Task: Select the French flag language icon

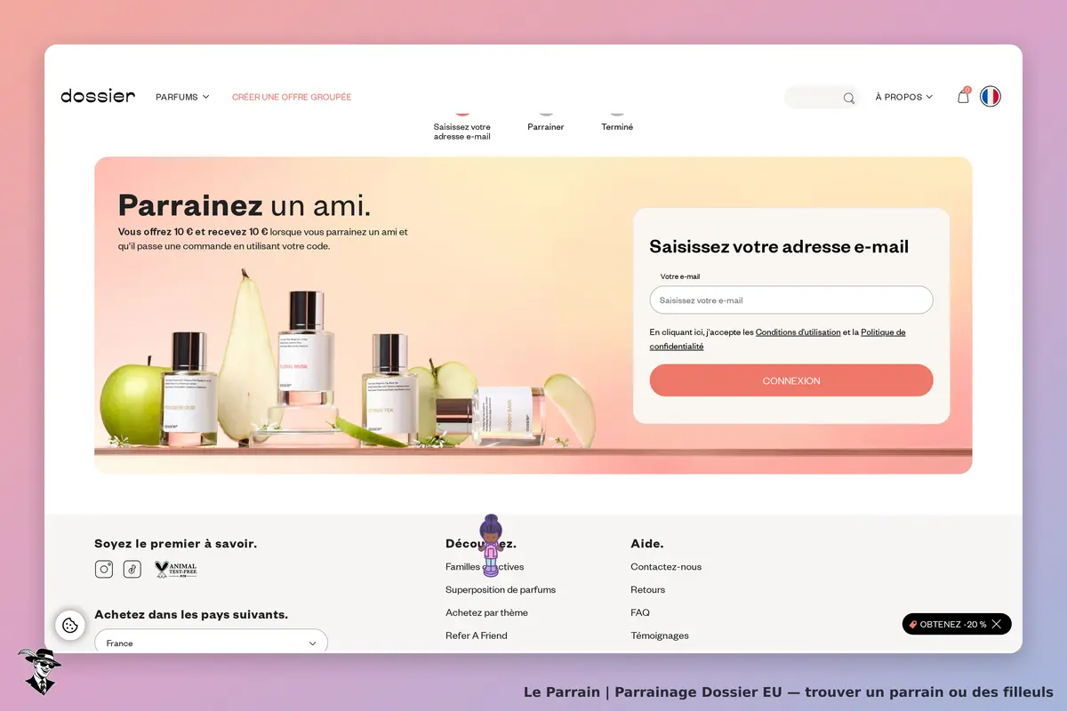Action: (991, 96)
